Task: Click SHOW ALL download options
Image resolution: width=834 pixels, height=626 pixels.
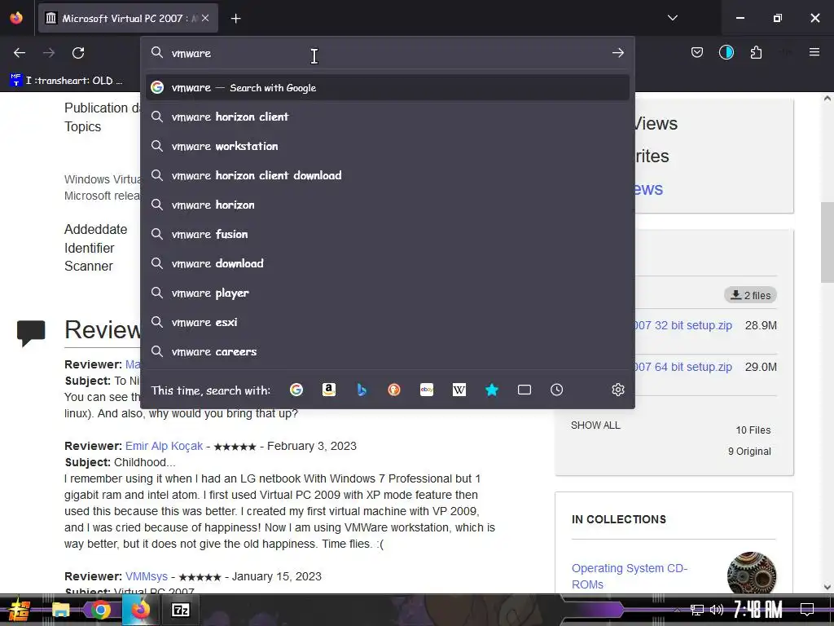Action: [x=595, y=425]
